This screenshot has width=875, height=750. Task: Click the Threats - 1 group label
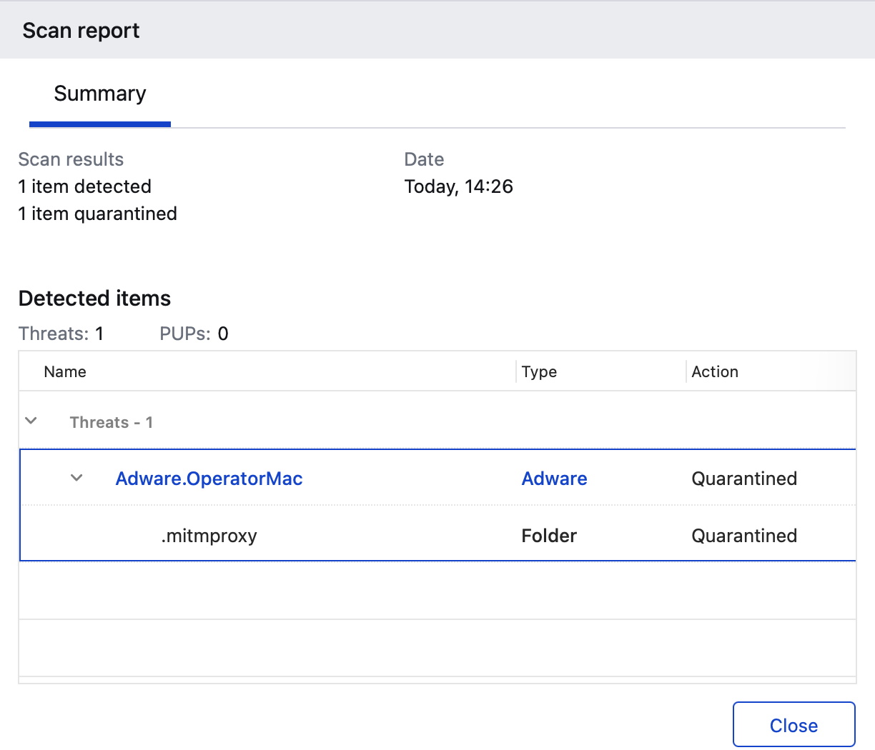pyautogui.click(x=111, y=422)
